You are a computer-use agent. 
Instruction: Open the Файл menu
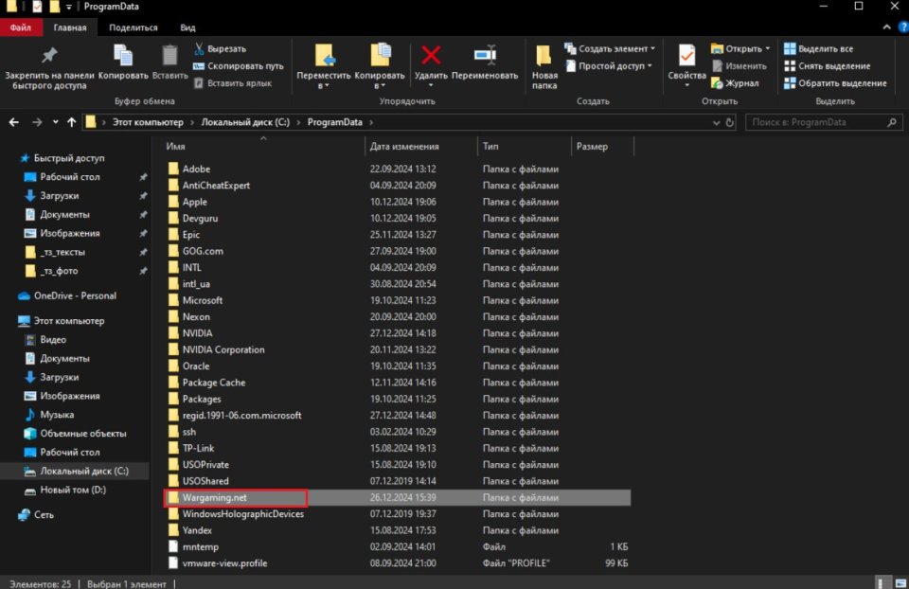pos(21,27)
